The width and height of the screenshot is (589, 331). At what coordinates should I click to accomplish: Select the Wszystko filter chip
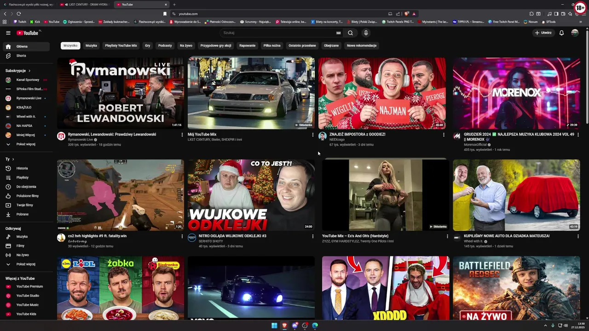pos(70,46)
